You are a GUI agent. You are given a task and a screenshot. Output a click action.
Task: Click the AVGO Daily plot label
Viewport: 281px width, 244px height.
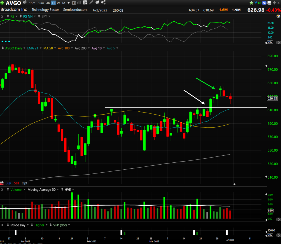click(x=14, y=48)
